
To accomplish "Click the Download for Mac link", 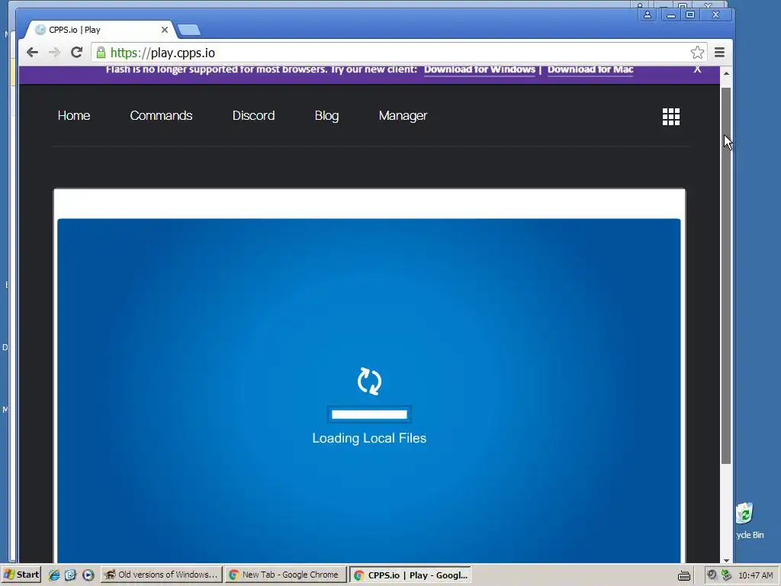I will pyautogui.click(x=590, y=69).
